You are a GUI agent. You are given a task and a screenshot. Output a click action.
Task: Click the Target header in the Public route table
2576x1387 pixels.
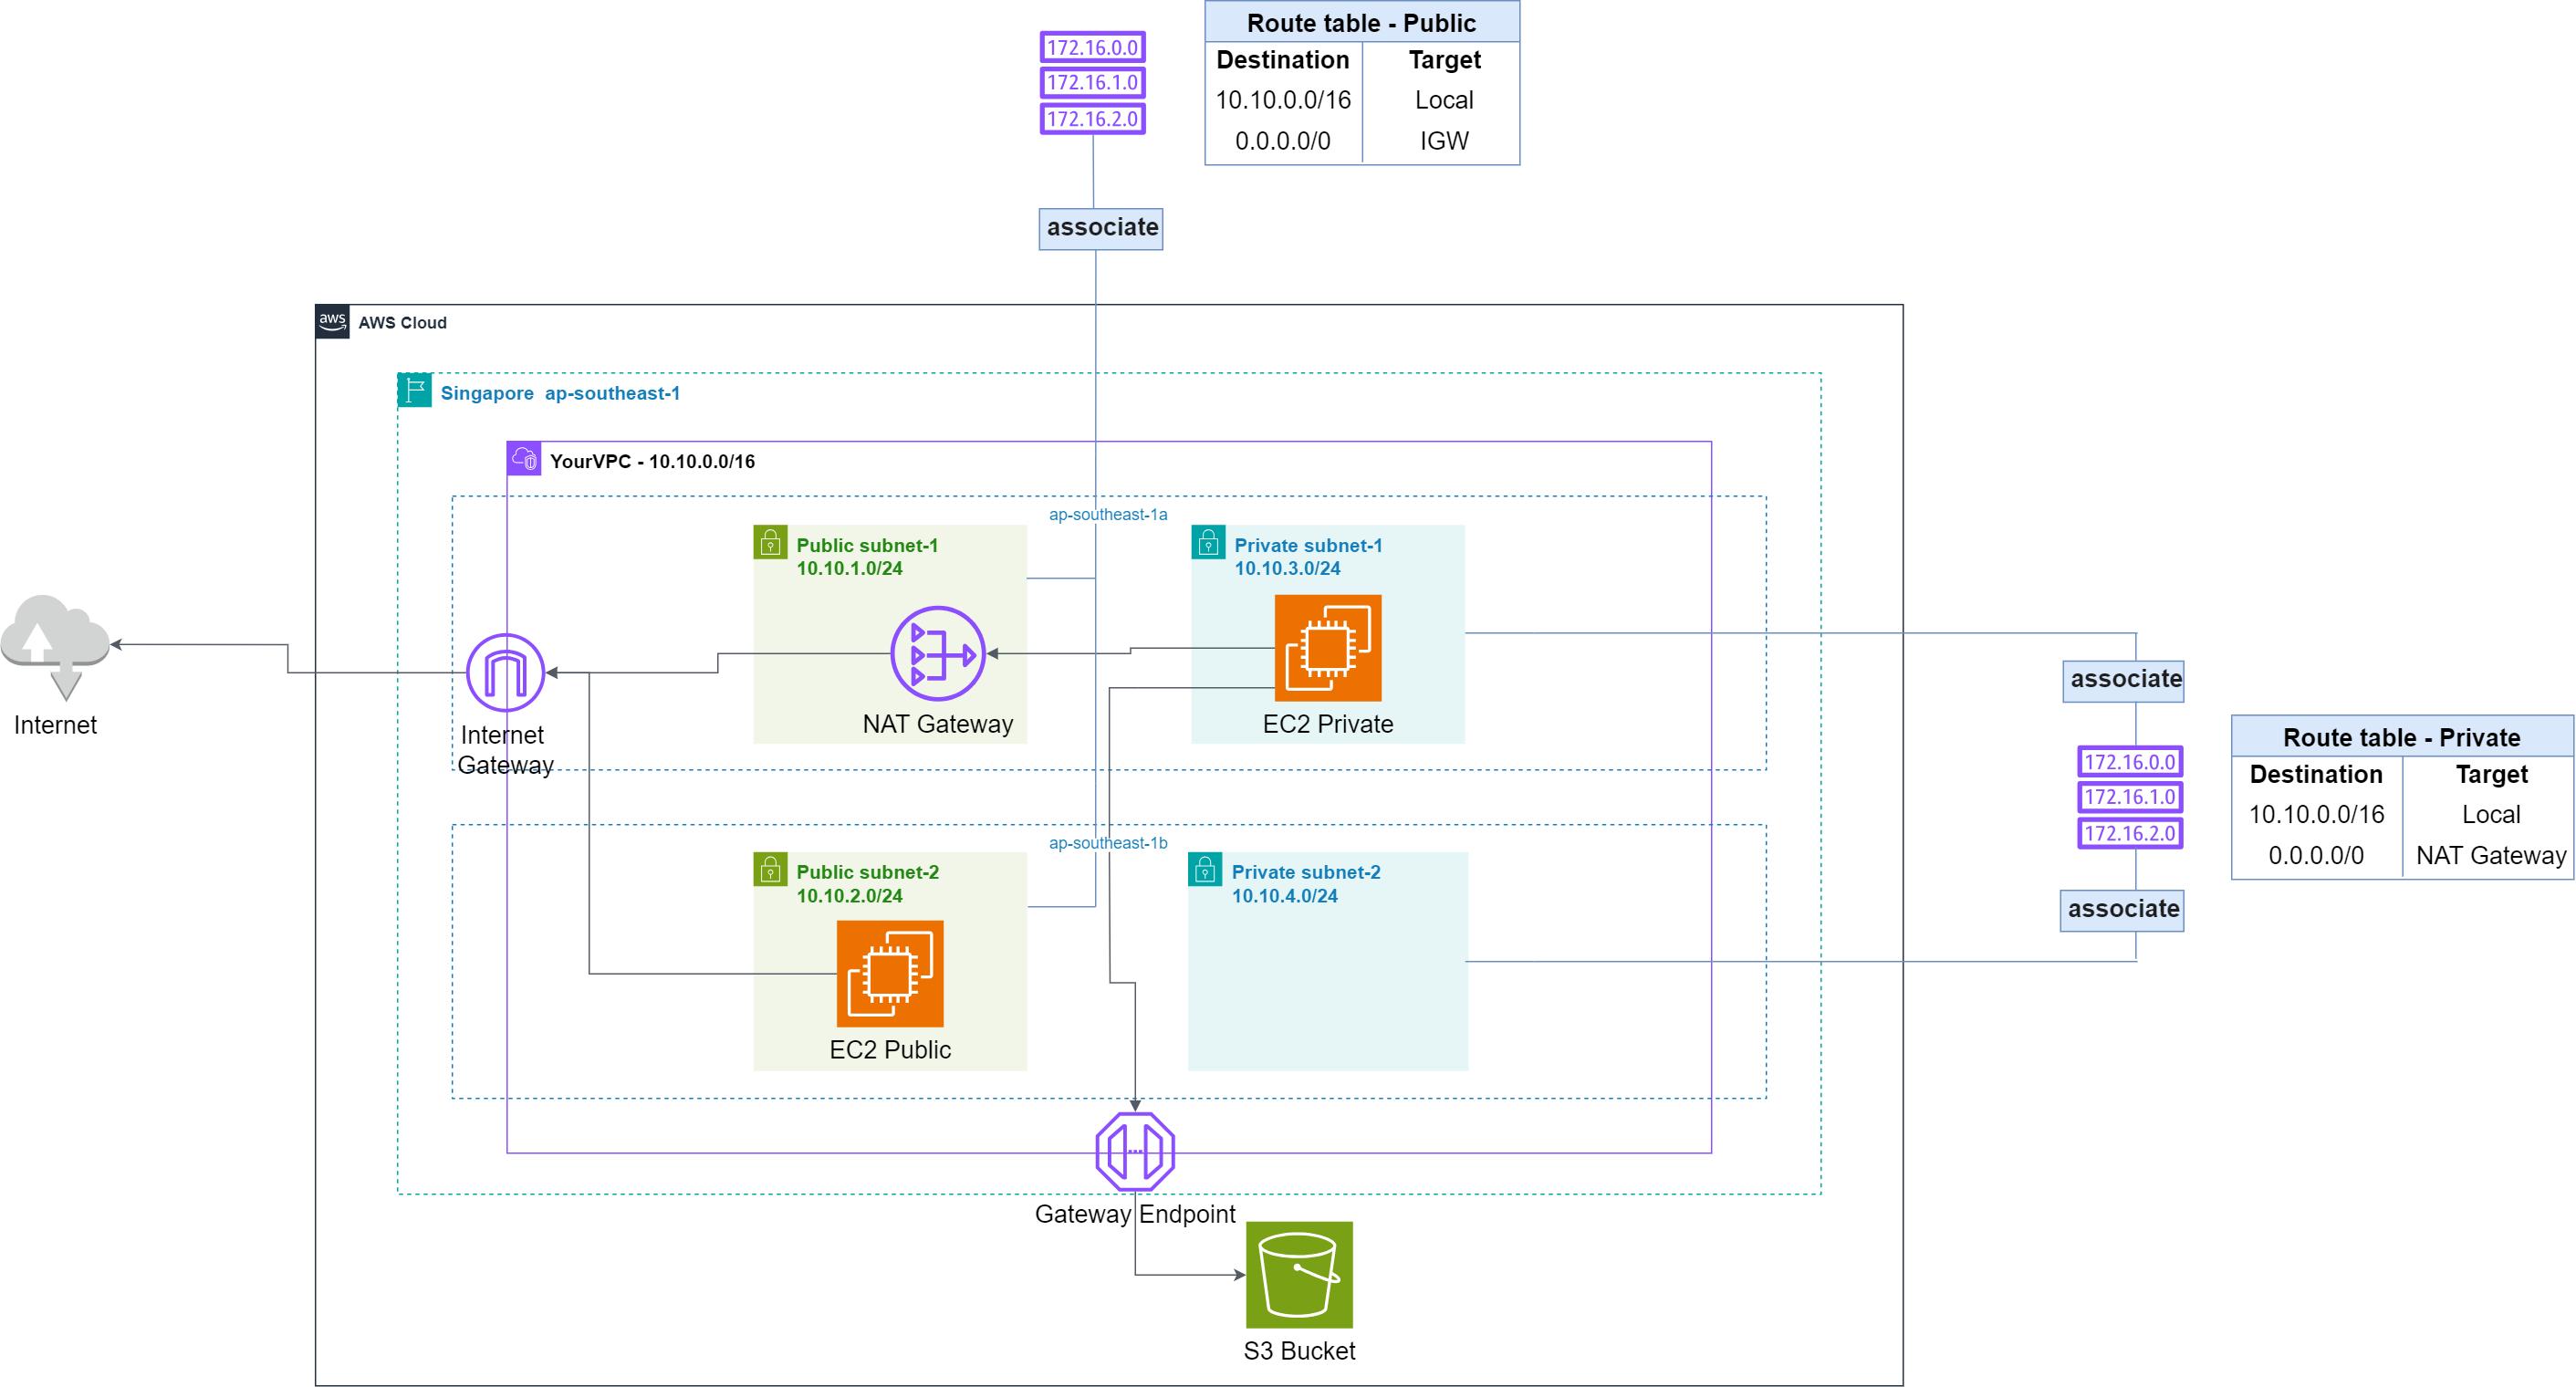pos(1444,60)
